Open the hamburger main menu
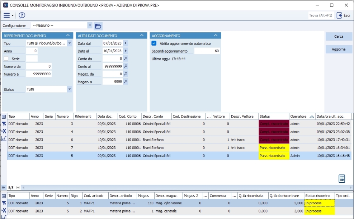Image resolution: width=354 pixels, height=219 pixels. [7, 15]
